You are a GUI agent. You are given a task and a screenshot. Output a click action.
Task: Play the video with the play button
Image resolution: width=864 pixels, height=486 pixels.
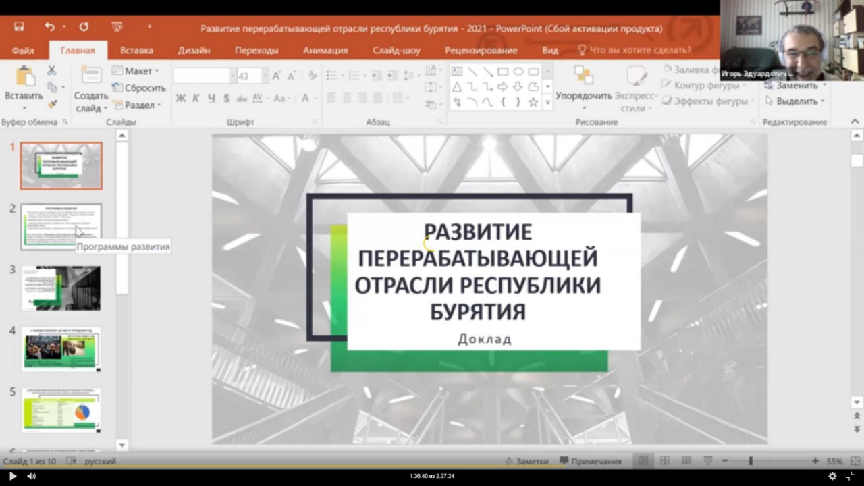click(12, 476)
